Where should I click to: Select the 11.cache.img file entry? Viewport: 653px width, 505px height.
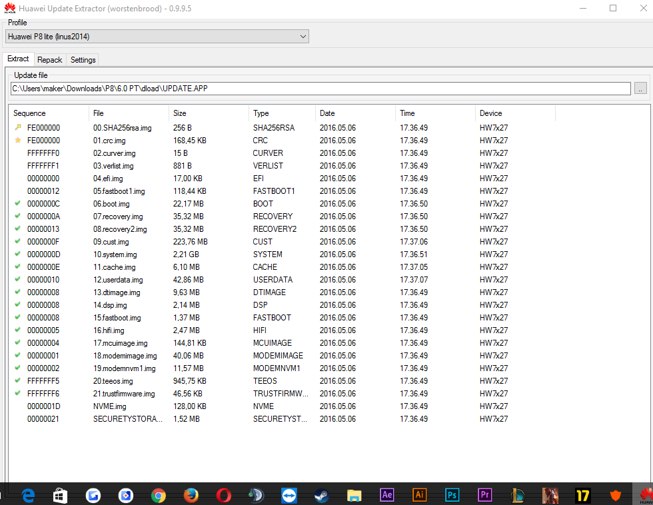coord(114,267)
